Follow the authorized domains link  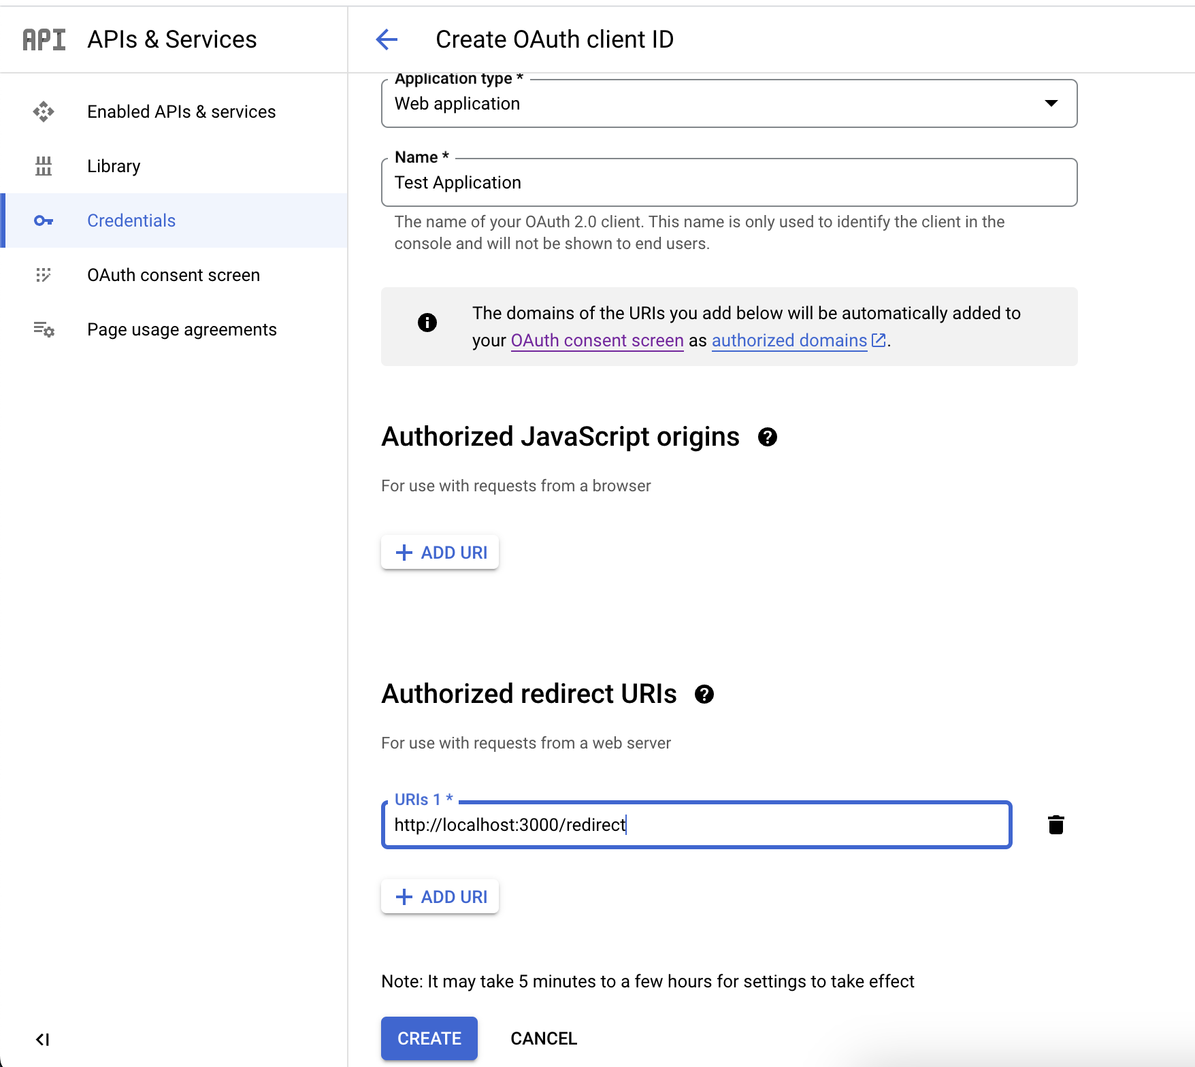tap(789, 340)
